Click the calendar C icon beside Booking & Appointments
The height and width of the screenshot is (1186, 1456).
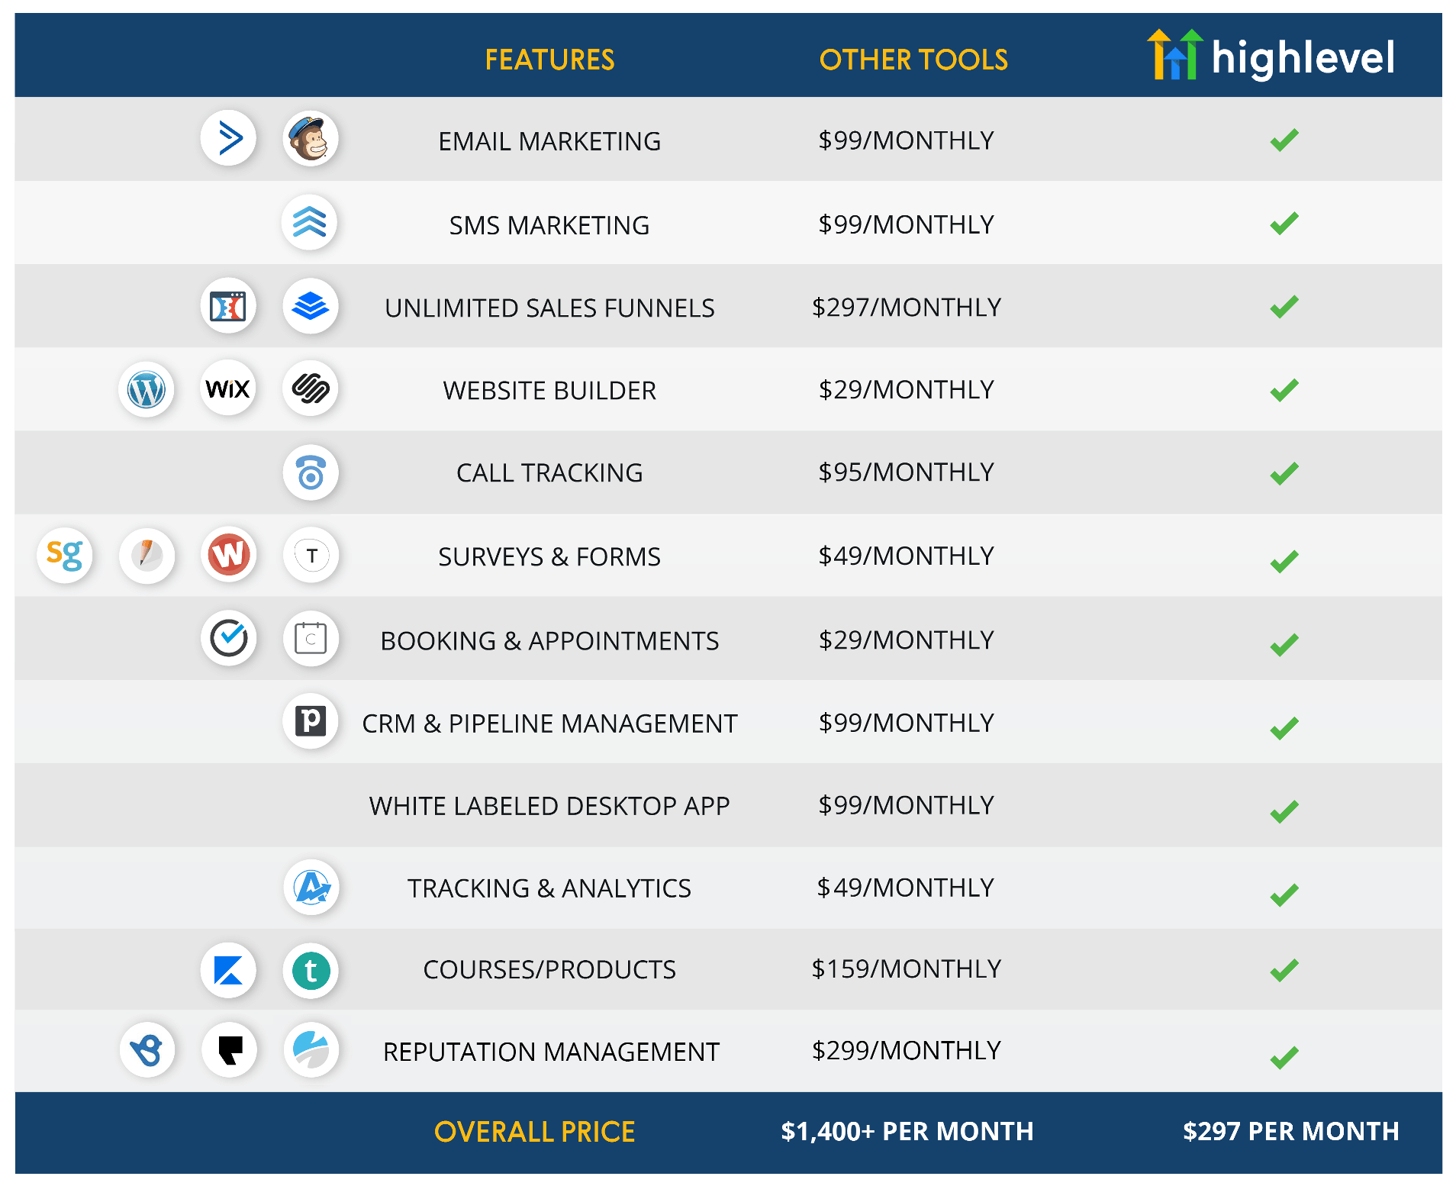[311, 639]
